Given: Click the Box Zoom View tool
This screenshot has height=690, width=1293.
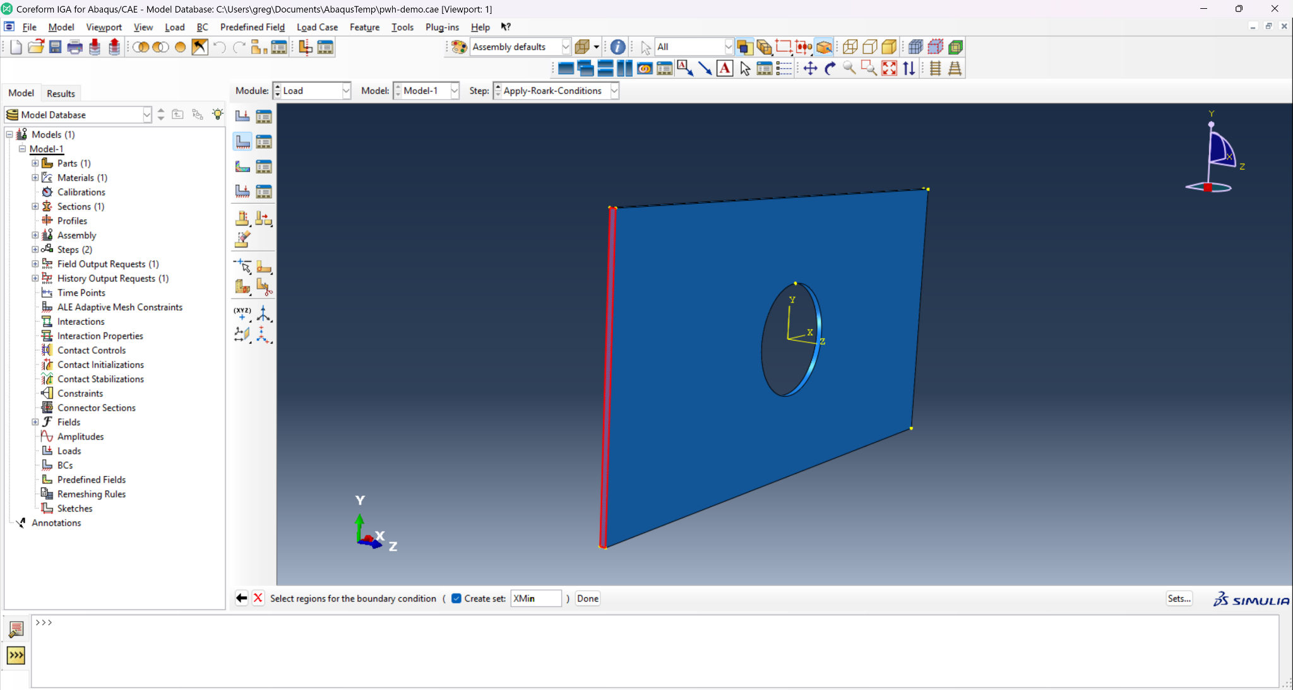Looking at the screenshot, I should (x=869, y=68).
